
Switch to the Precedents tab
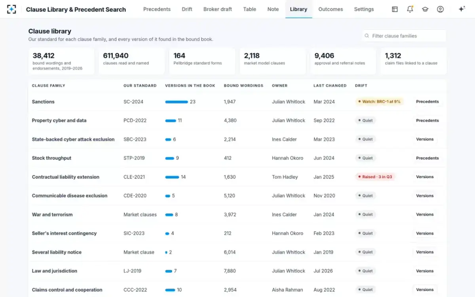(157, 9)
